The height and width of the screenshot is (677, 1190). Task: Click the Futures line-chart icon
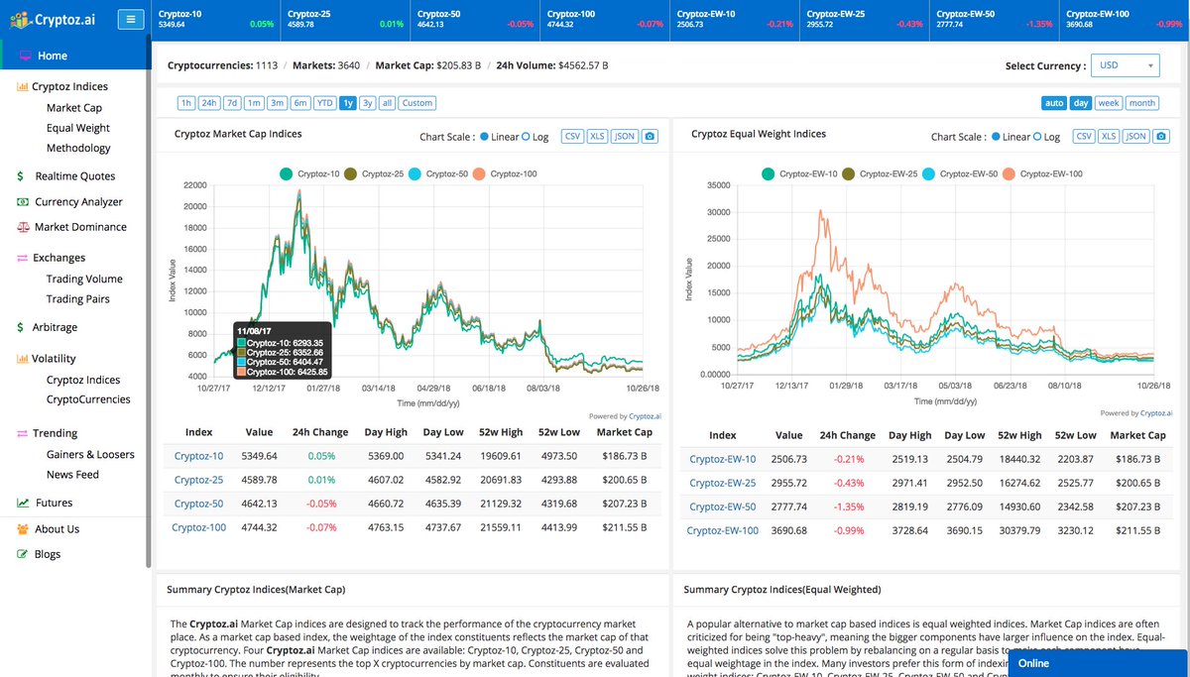tap(23, 503)
